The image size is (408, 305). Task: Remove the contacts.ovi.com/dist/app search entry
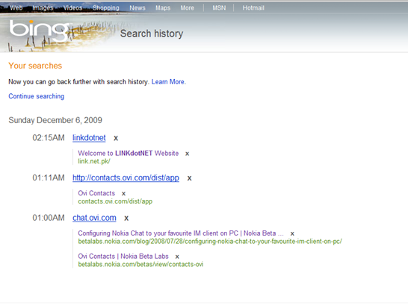click(190, 178)
